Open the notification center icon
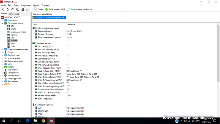The height and width of the screenshot is (124, 220). pyautogui.click(x=215, y=121)
